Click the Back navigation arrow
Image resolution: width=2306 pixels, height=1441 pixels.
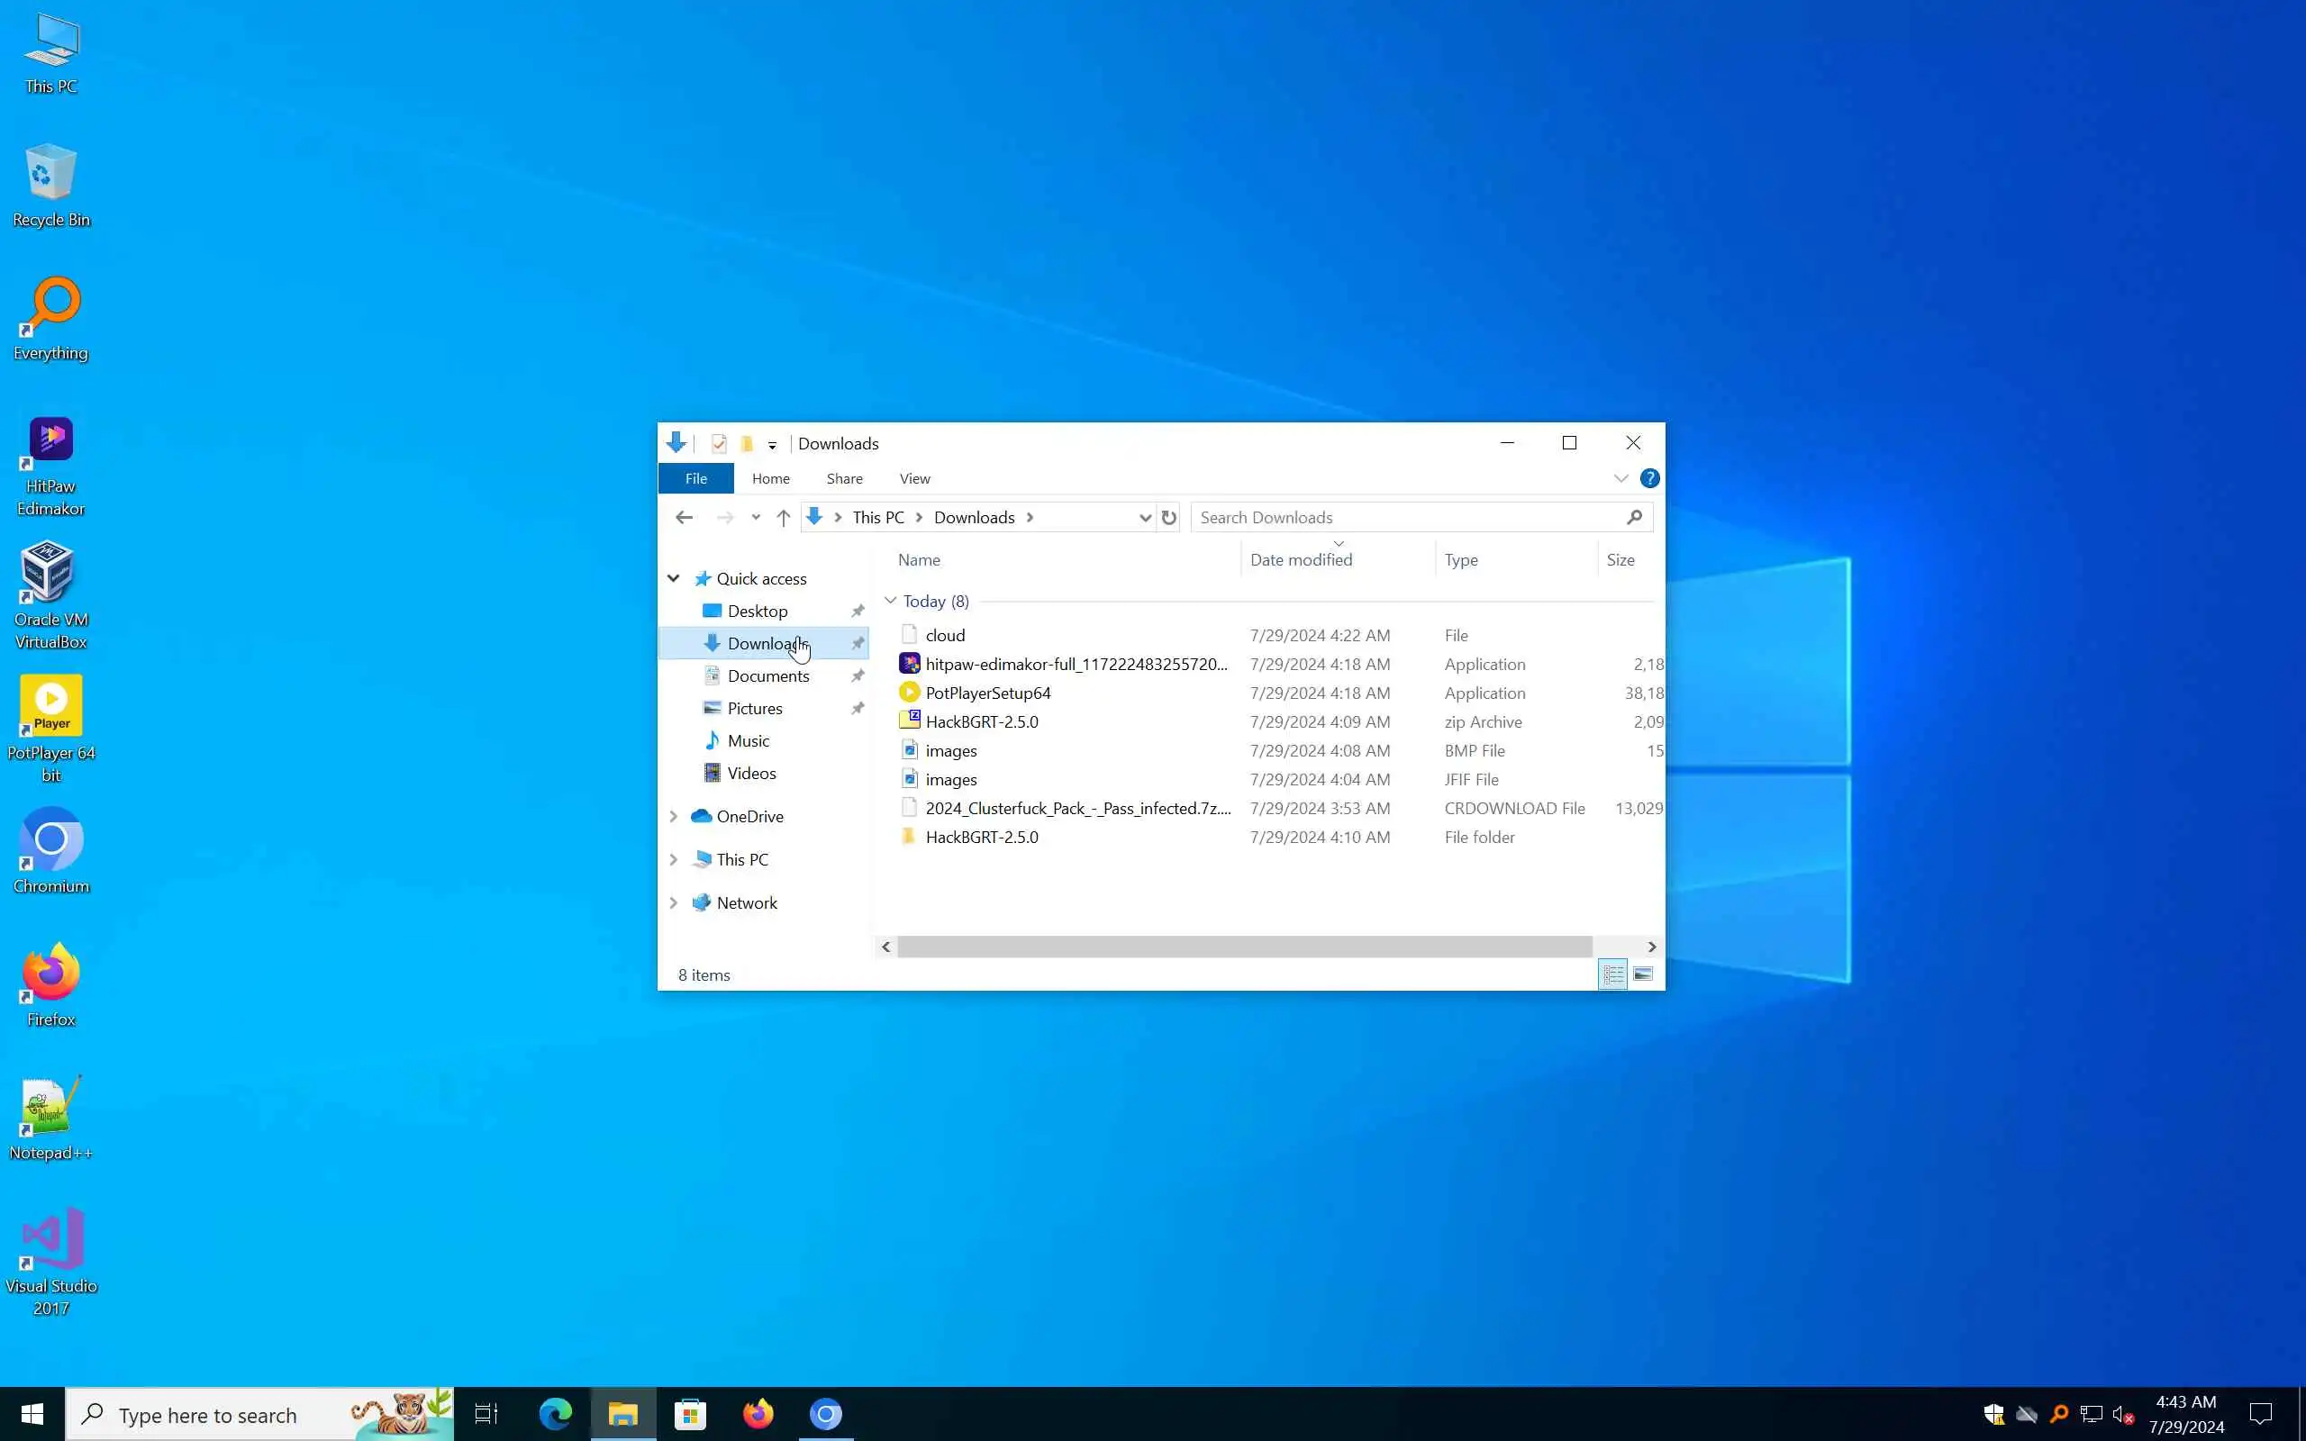tap(685, 518)
